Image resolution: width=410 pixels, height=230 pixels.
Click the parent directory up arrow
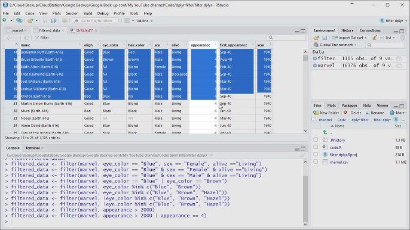[325, 132]
